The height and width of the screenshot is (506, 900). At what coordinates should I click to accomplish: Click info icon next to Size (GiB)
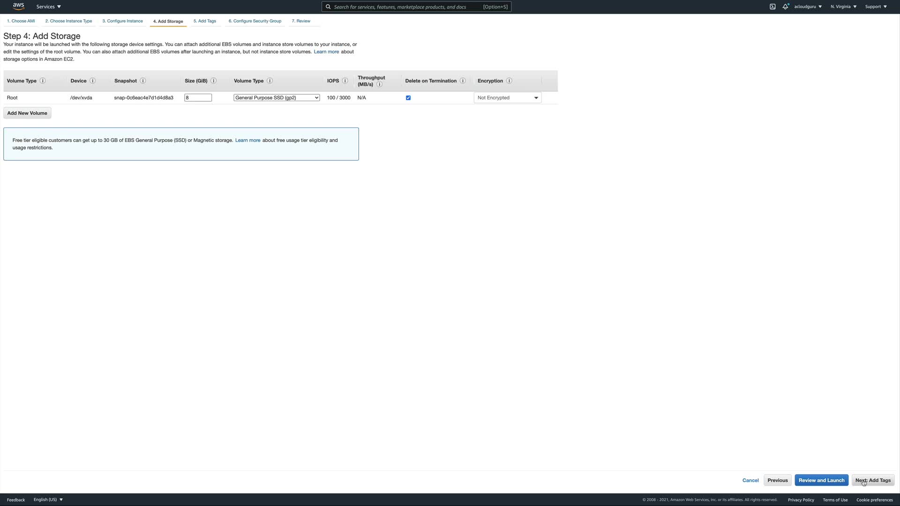coord(214,81)
